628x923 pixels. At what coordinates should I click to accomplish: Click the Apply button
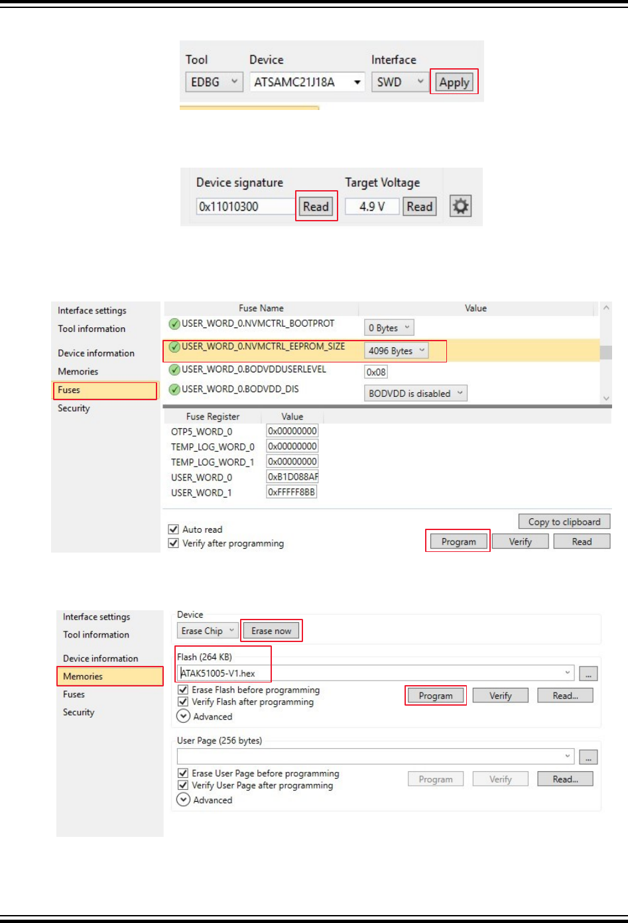pos(454,83)
